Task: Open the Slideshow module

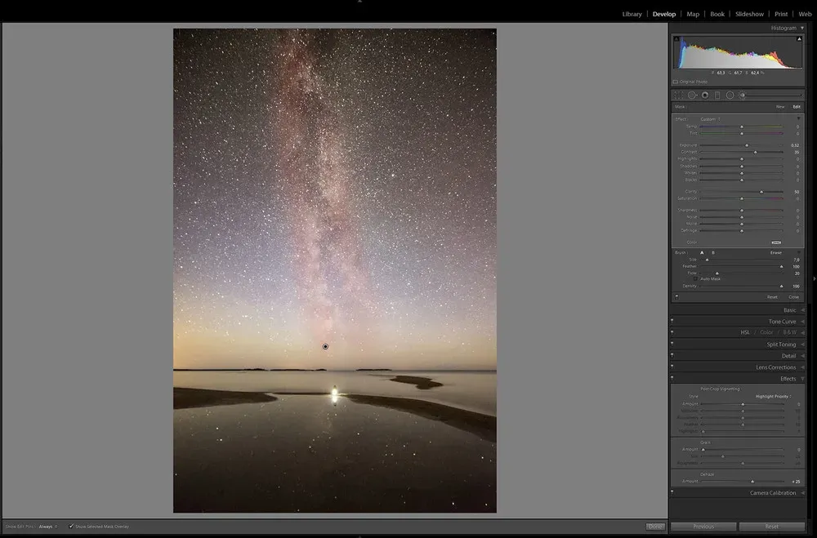Action: (x=749, y=14)
